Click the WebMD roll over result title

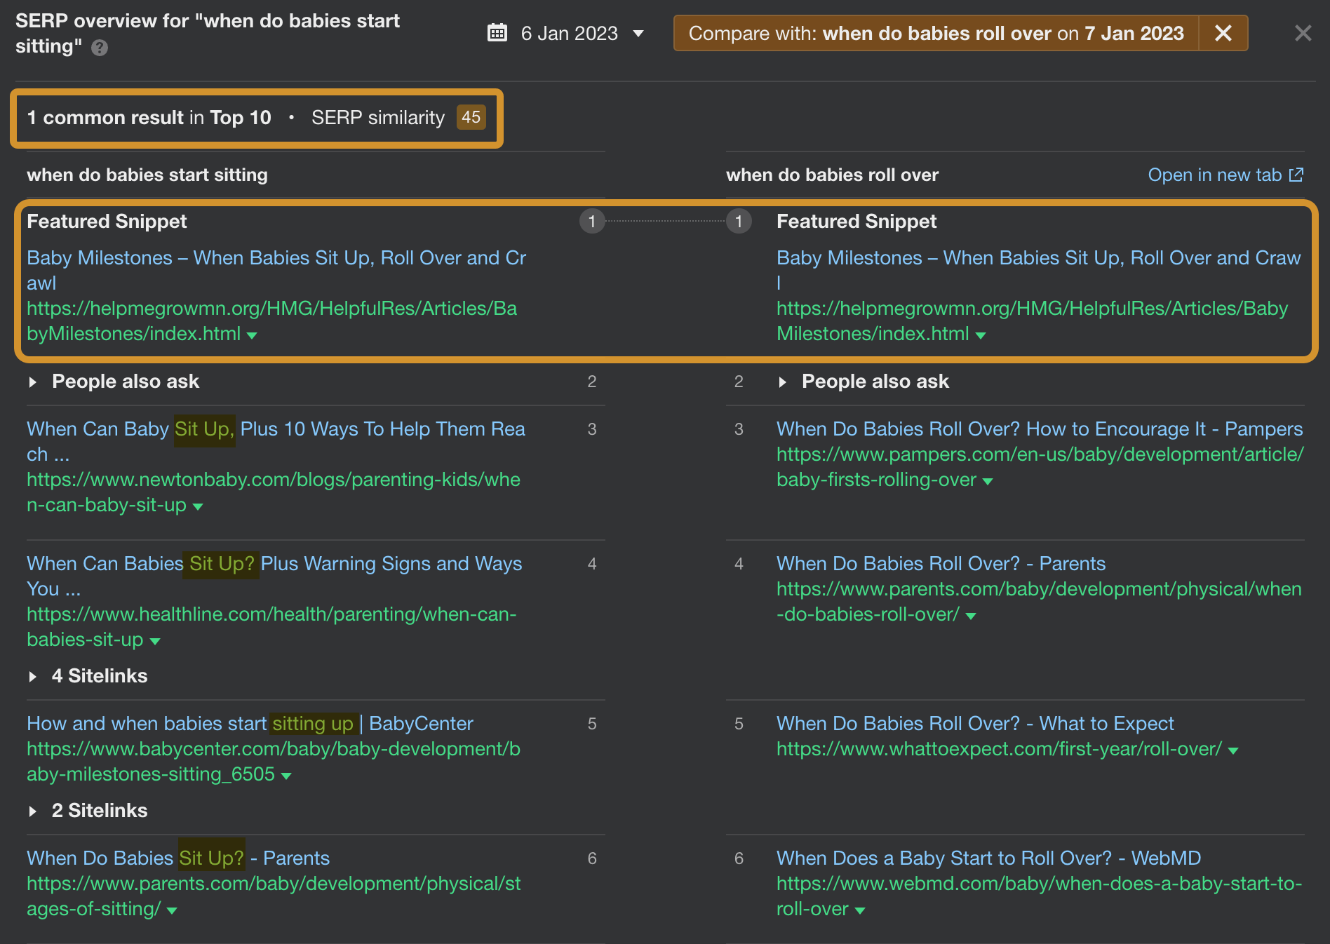tap(988, 858)
